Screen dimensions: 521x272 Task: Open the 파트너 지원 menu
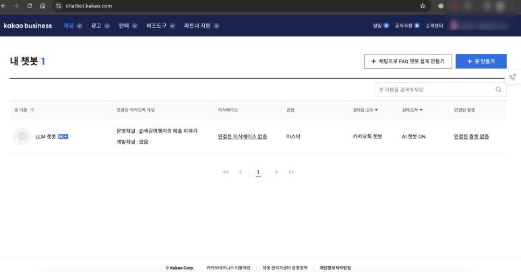197,26
